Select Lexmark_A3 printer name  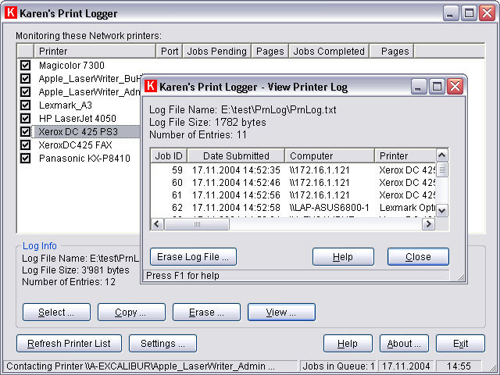pyautogui.click(x=66, y=105)
